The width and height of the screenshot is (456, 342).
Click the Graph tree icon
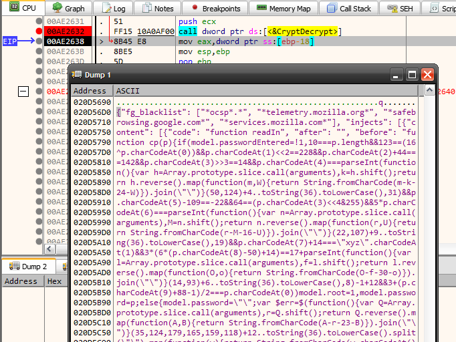pos(57,7)
